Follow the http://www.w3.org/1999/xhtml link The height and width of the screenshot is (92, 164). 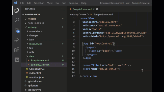point(121,36)
